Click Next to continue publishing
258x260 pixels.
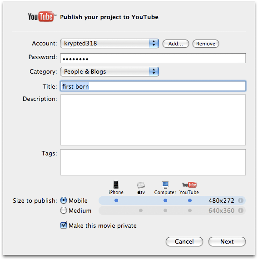point(227,241)
